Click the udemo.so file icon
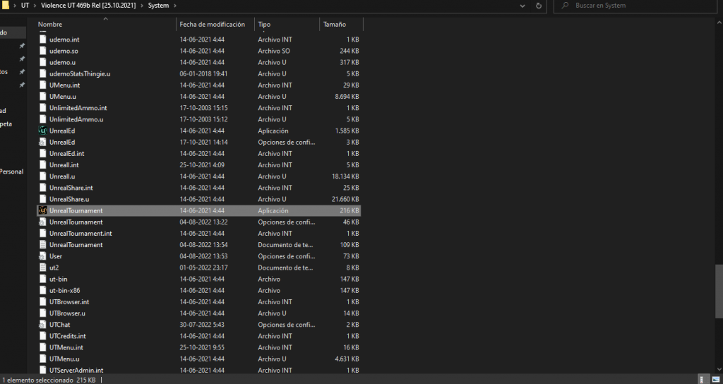Image resolution: width=723 pixels, height=384 pixels. pyautogui.click(x=43, y=51)
